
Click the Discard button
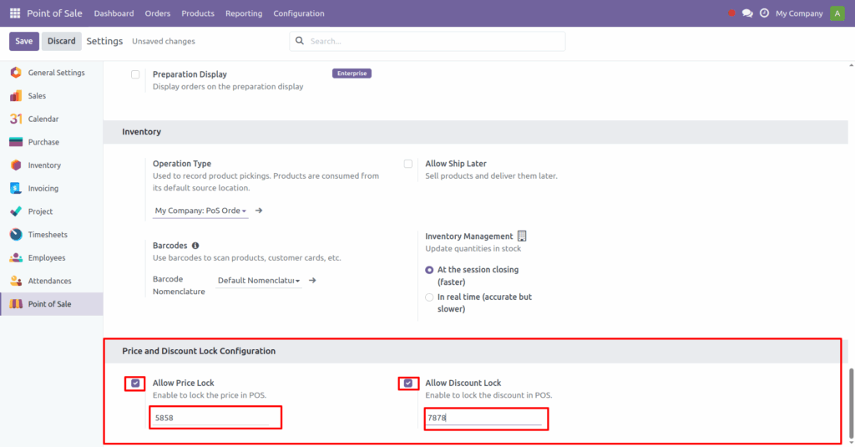coord(62,41)
